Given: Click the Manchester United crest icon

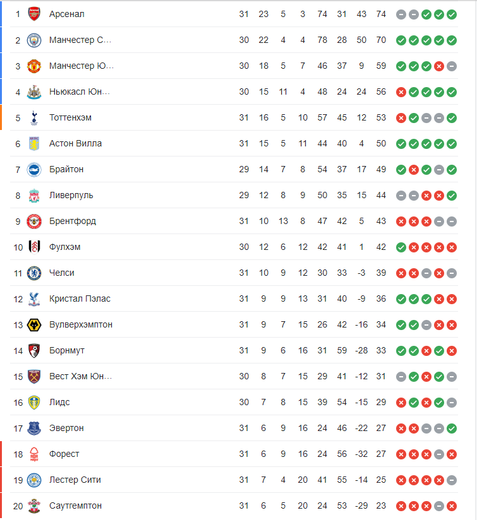Looking at the screenshot, I should click(x=34, y=66).
